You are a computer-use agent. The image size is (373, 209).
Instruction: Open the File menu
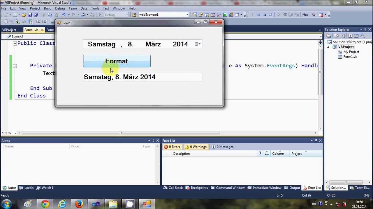tap(4, 8)
